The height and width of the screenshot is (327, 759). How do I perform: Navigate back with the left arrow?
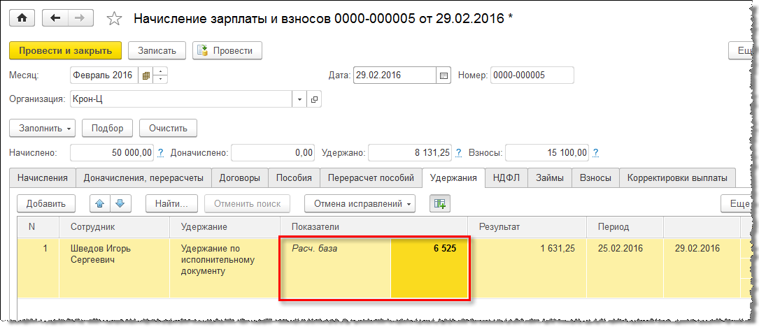tap(55, 18)
